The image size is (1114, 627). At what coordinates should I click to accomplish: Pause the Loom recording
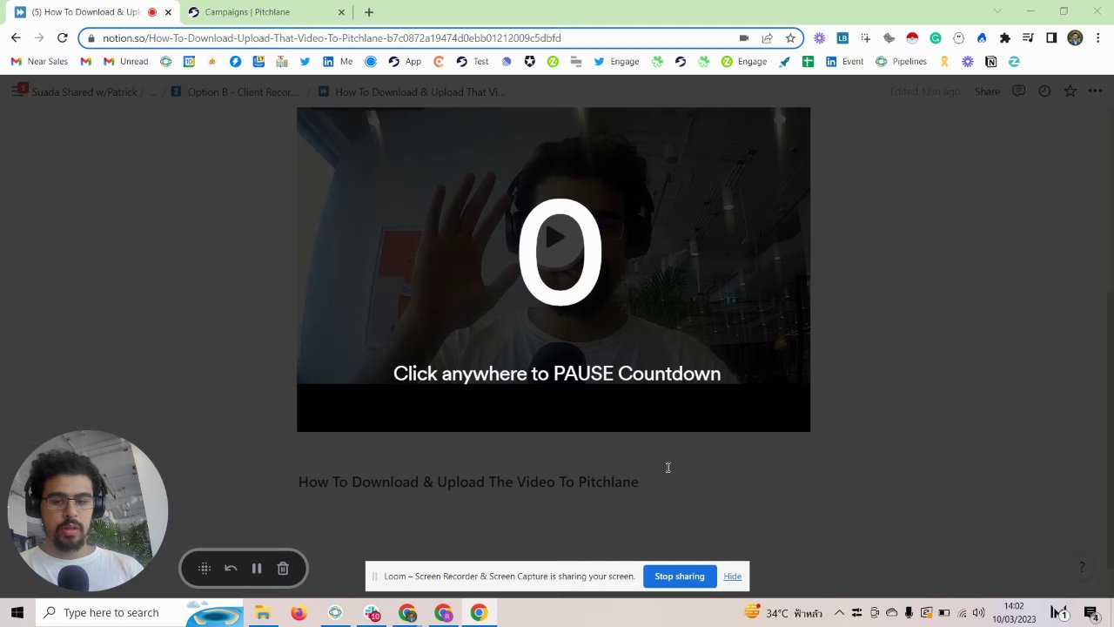click(x=257, y=569)
